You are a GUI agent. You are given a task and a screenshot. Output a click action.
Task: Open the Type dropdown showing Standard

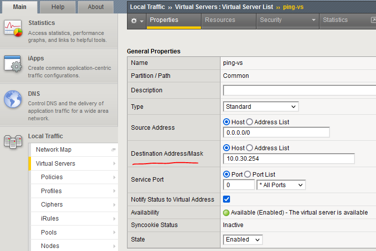tap(260, 106)
